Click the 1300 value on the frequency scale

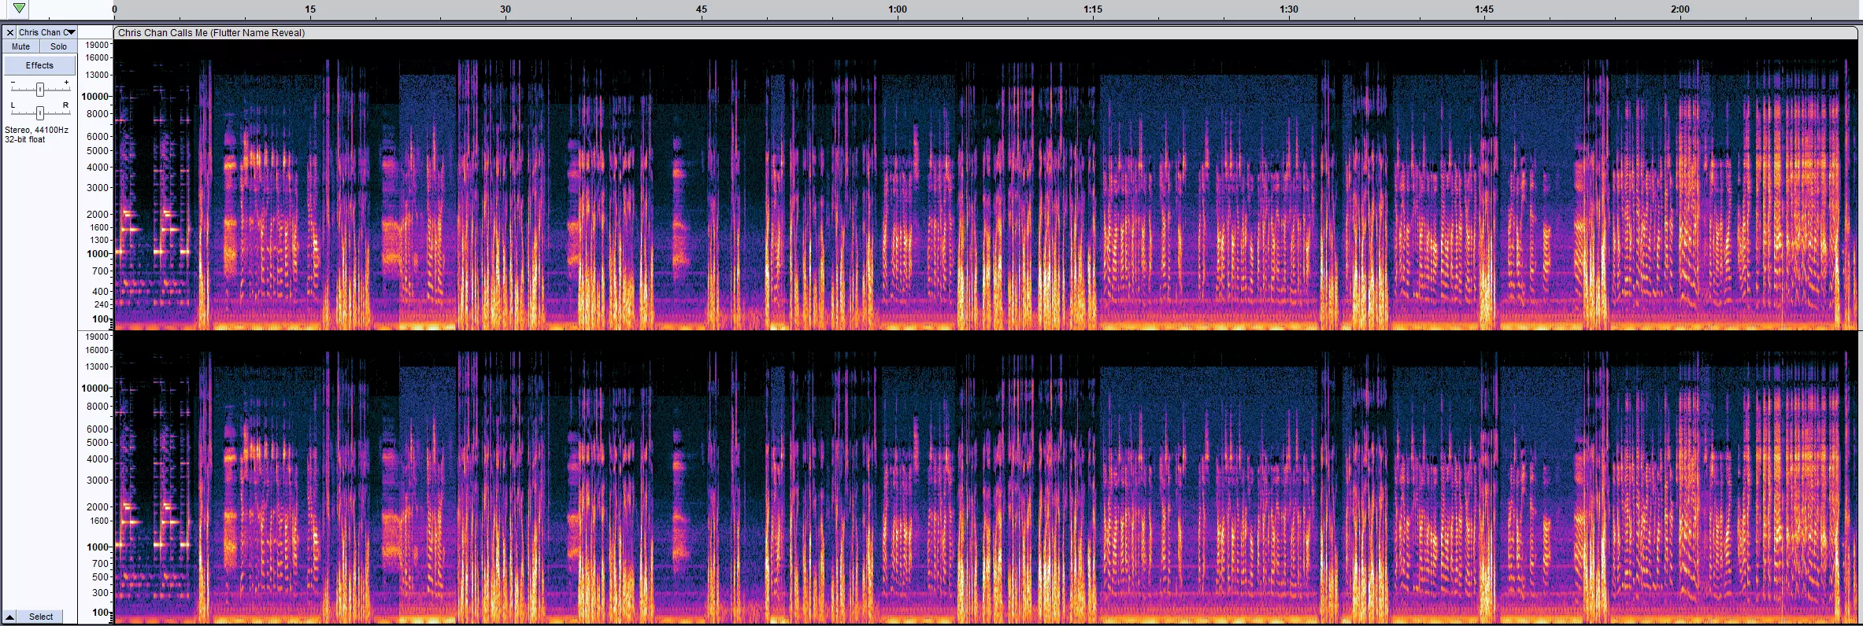99,240
